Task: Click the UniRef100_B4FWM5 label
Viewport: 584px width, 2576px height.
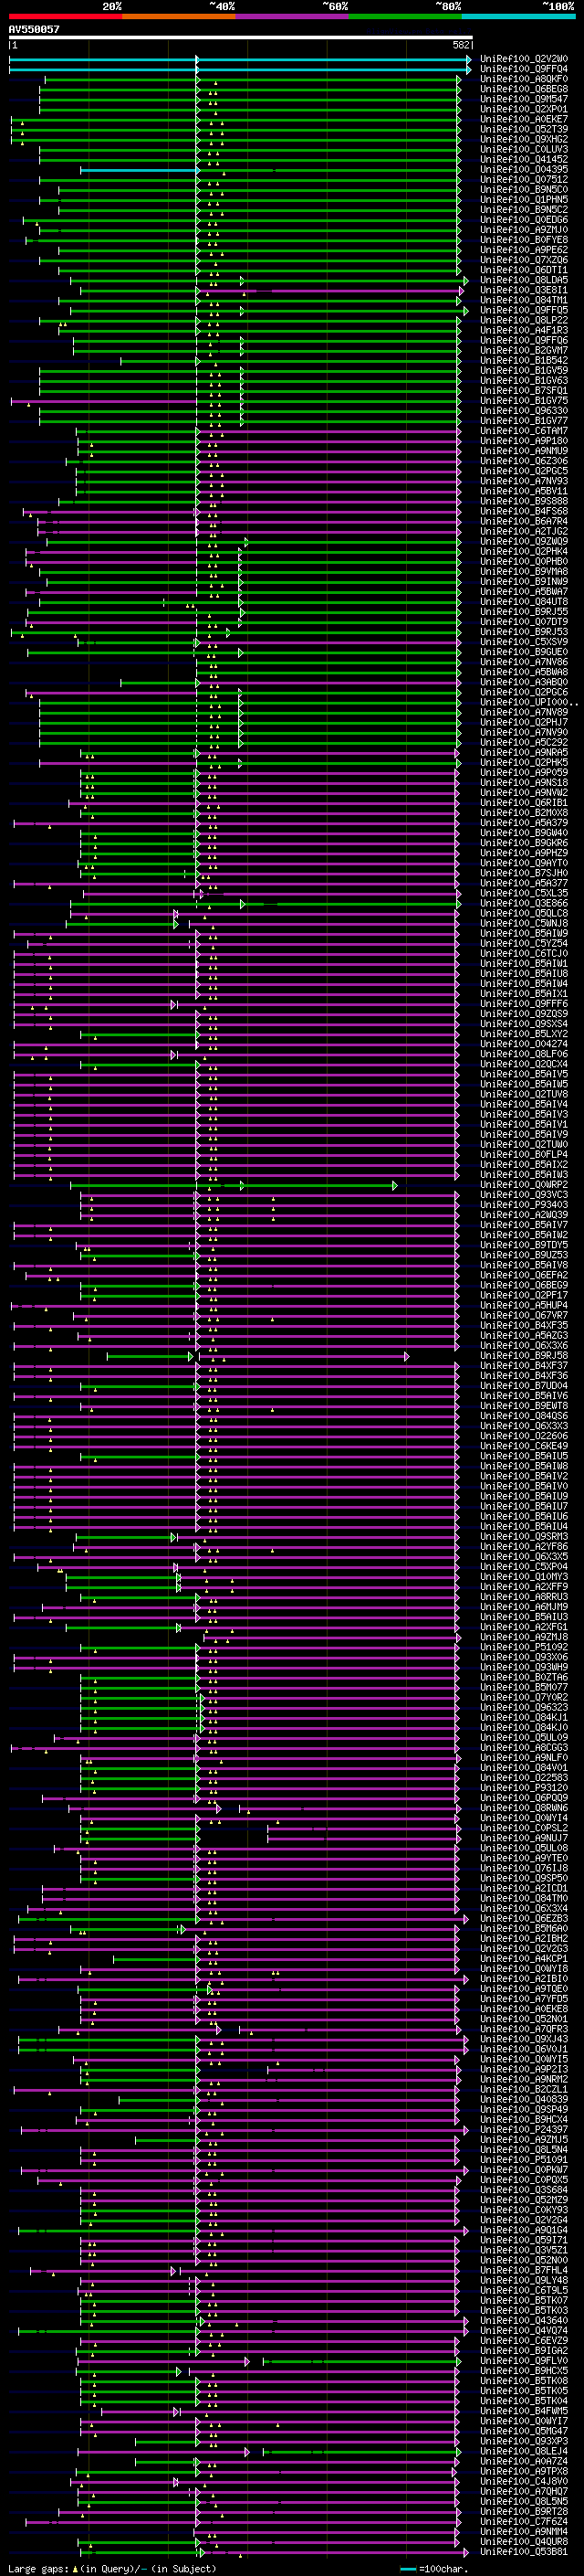Action: coord(524,2411)
